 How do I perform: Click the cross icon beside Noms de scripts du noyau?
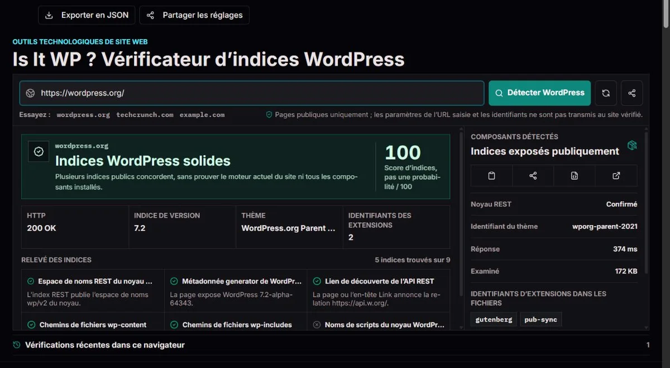coord(317,324)
